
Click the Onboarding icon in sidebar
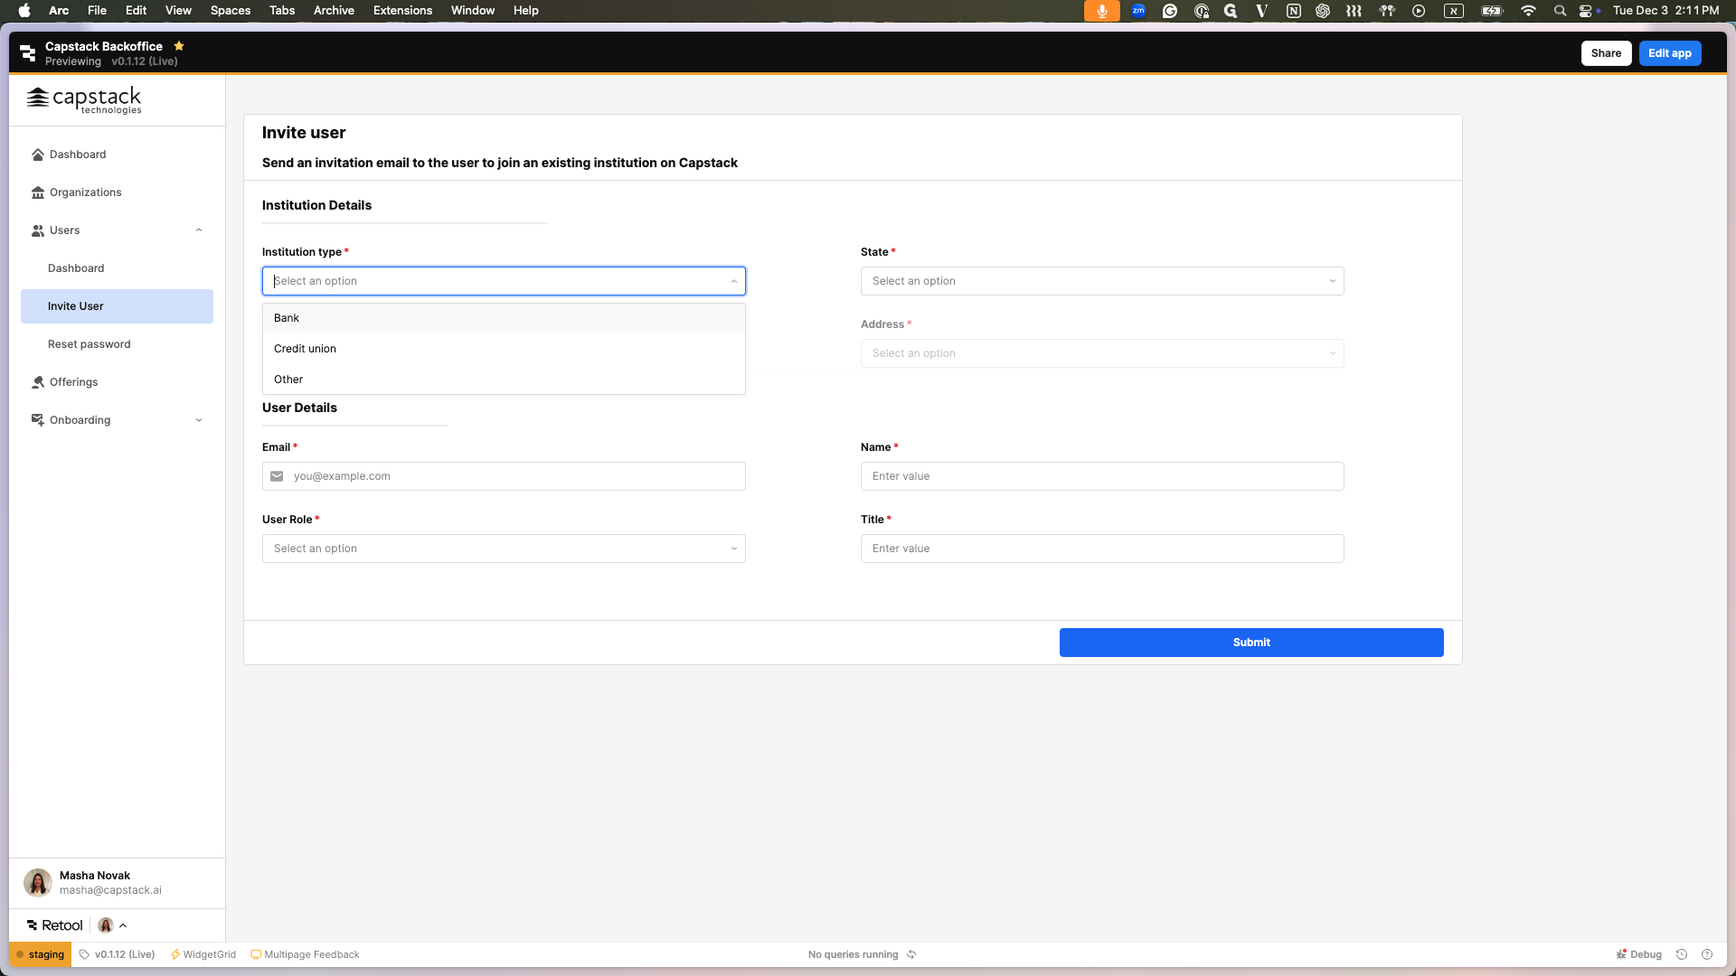pyautogui.click(x=38, y=420)
